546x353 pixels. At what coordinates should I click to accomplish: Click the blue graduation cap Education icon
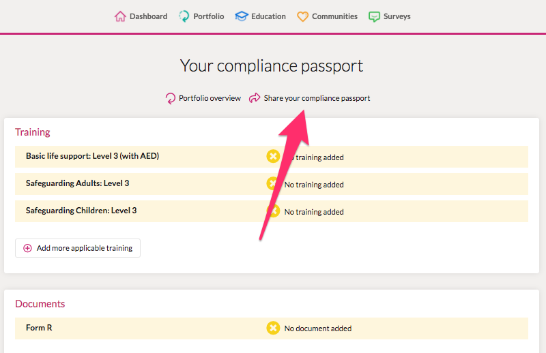click(x=242, y=16)
